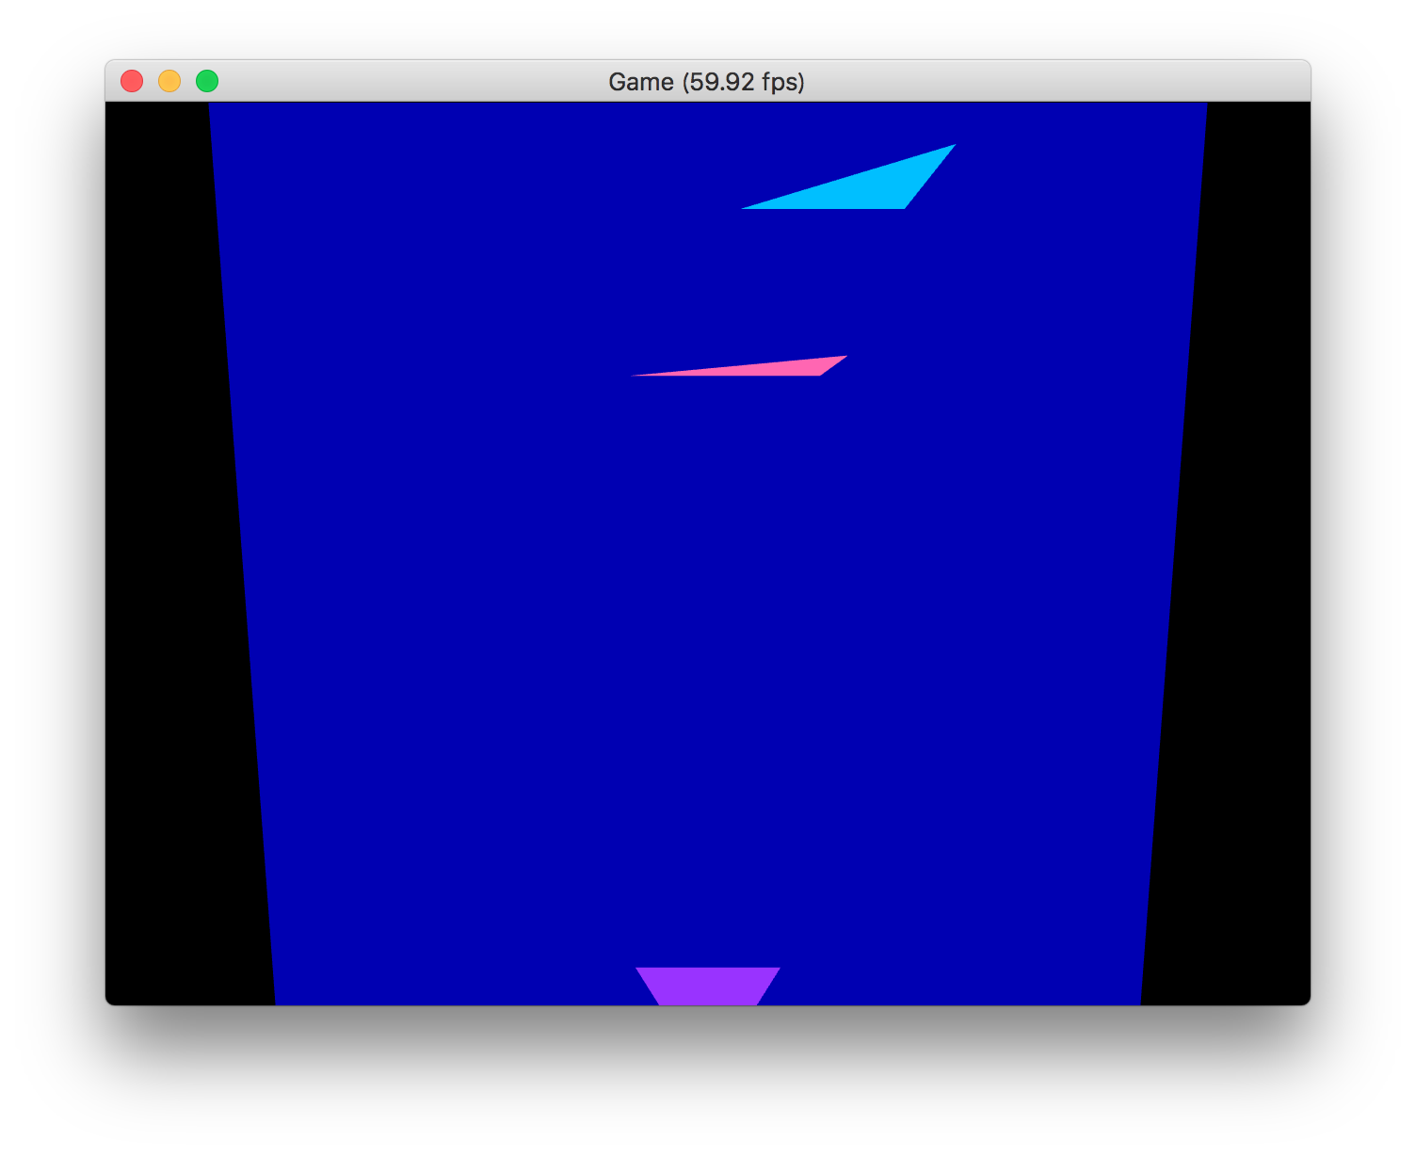Click the fps counter in the title bar

[744, 82]
